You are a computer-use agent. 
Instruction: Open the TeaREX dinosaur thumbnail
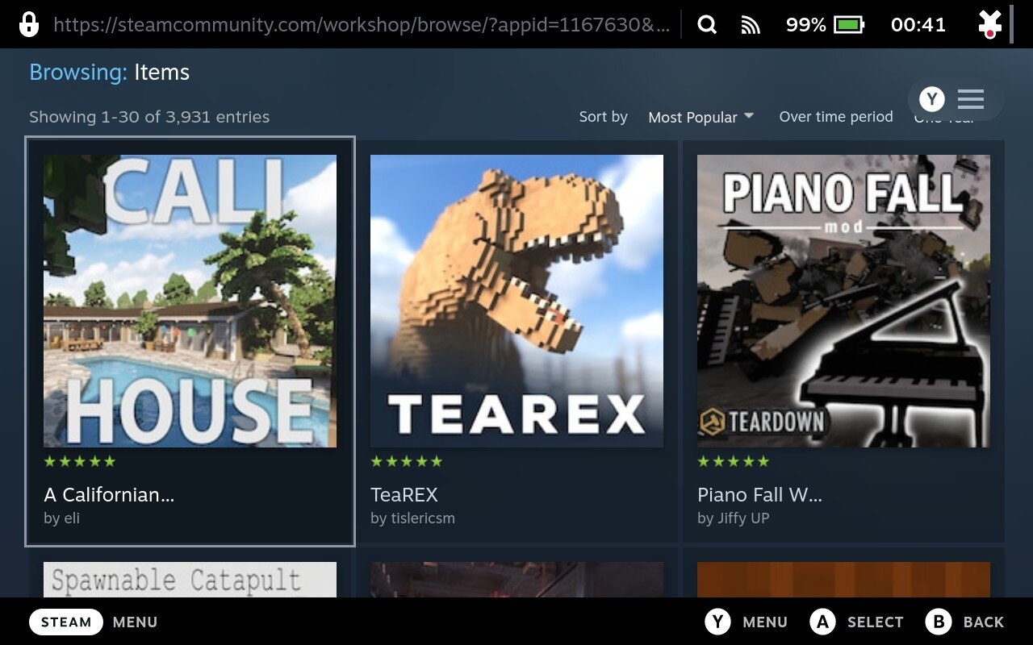(x=516, y=301)
